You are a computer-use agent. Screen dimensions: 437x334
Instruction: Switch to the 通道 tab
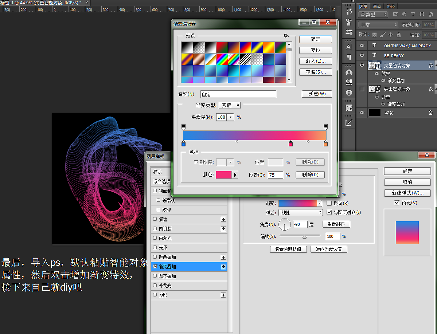[377, 7]
